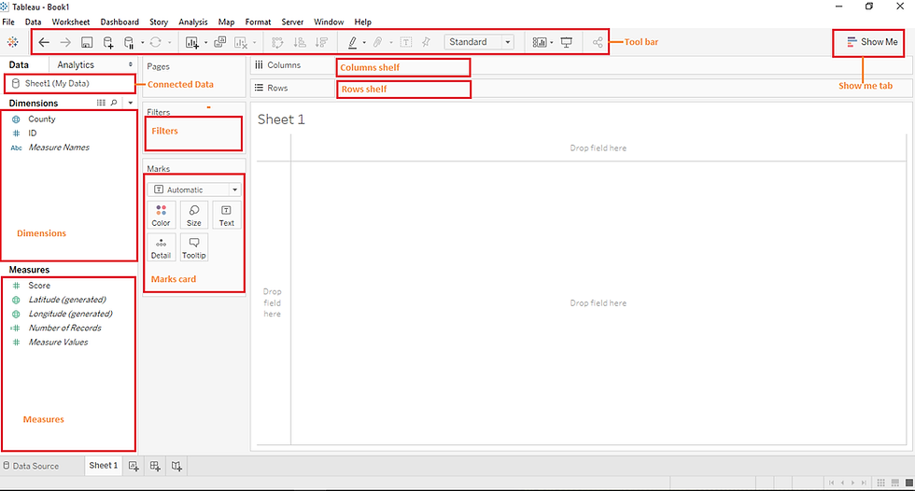Click the Sheet 1 title

point(281,119)
